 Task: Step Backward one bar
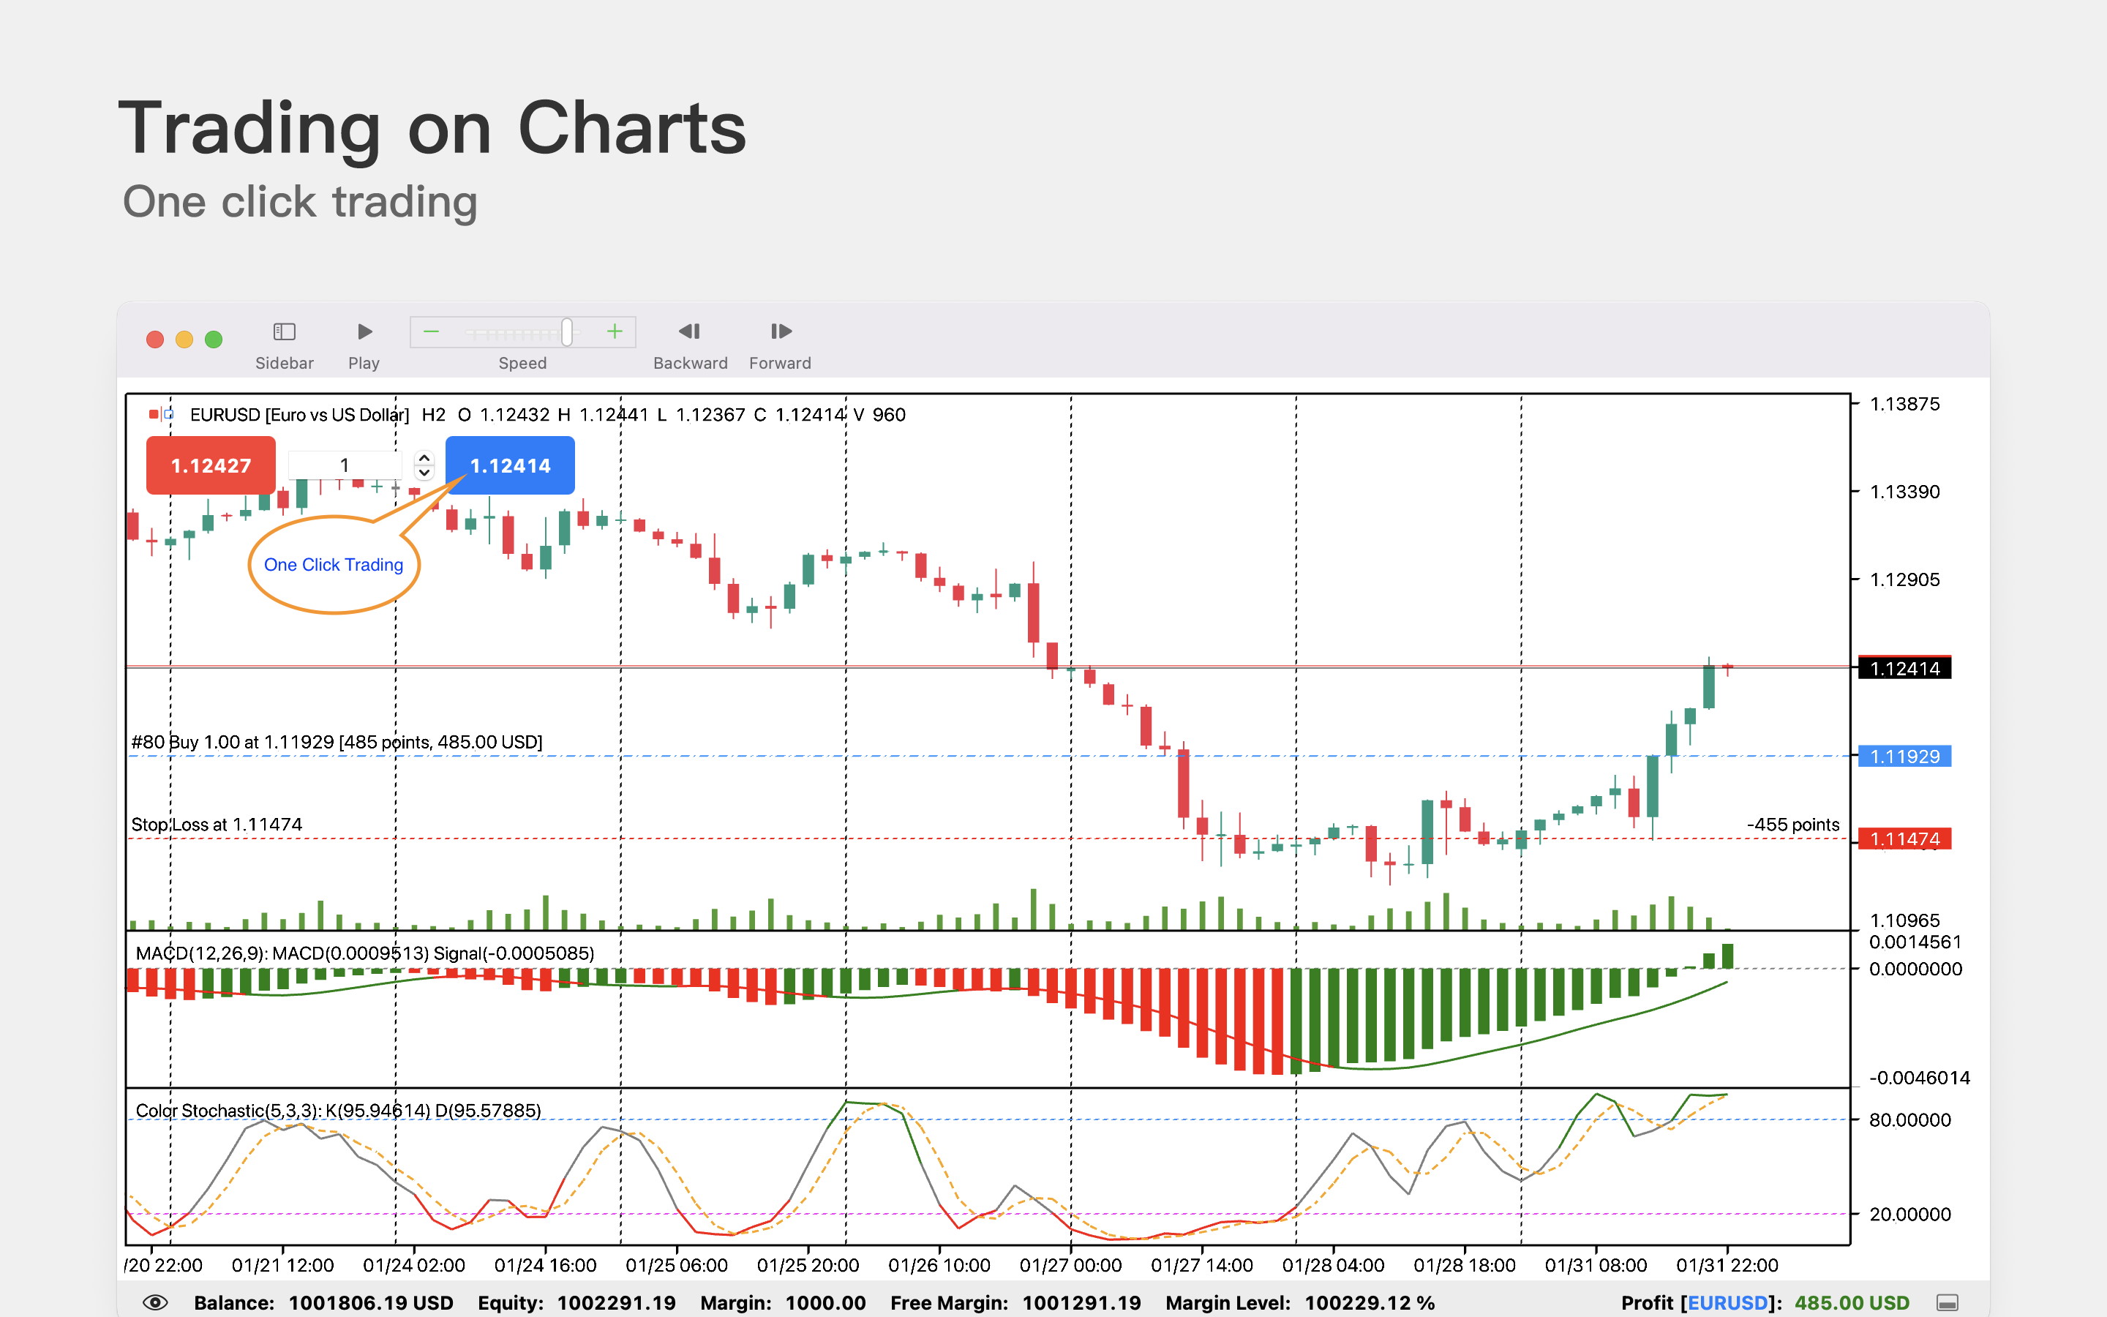pos(690,331)
